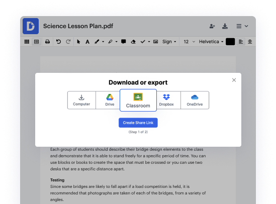Screen dimensions: 276x204
Task: Select the comment tool
Action: 123,42
